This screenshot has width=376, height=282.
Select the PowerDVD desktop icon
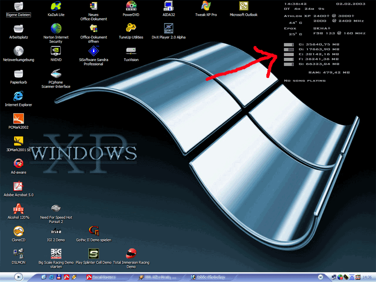(x=131, y=9)
